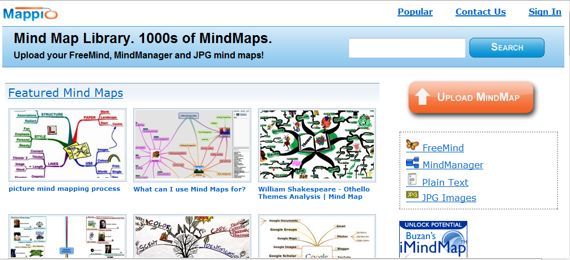Click the Upload MindMap button
The height and width of the screenshot is (260, 570).
pos(471,97)
